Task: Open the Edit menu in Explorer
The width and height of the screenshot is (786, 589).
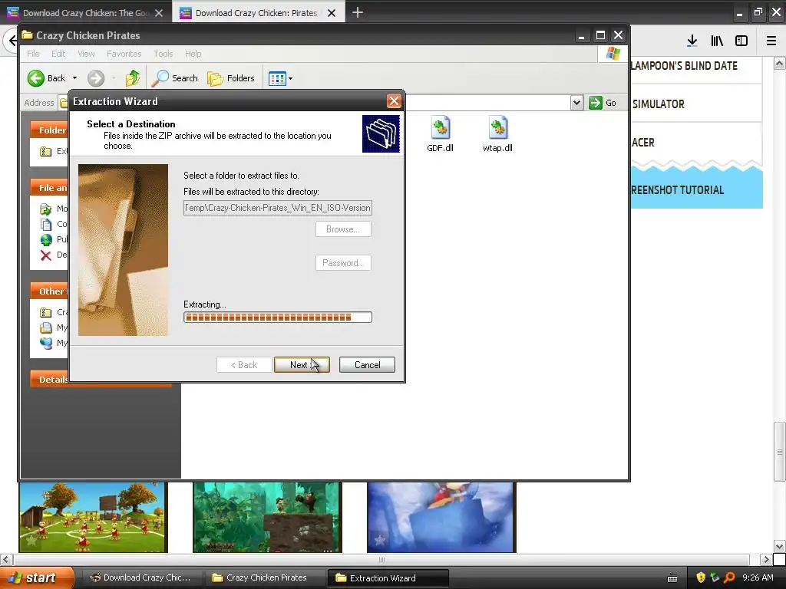Action: tap(58, 54)
